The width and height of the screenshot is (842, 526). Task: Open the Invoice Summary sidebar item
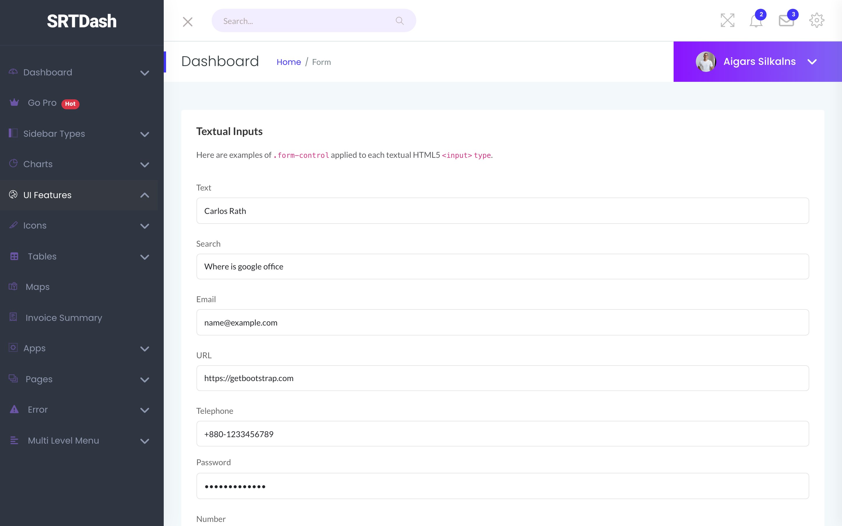pos(64,318)
